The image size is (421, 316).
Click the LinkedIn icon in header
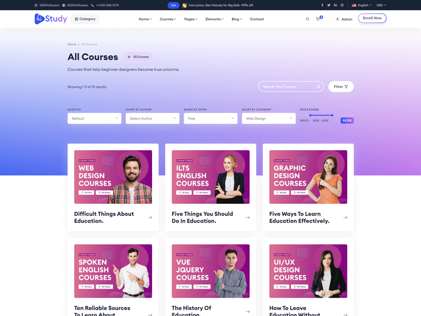click(x=335, y=5)
